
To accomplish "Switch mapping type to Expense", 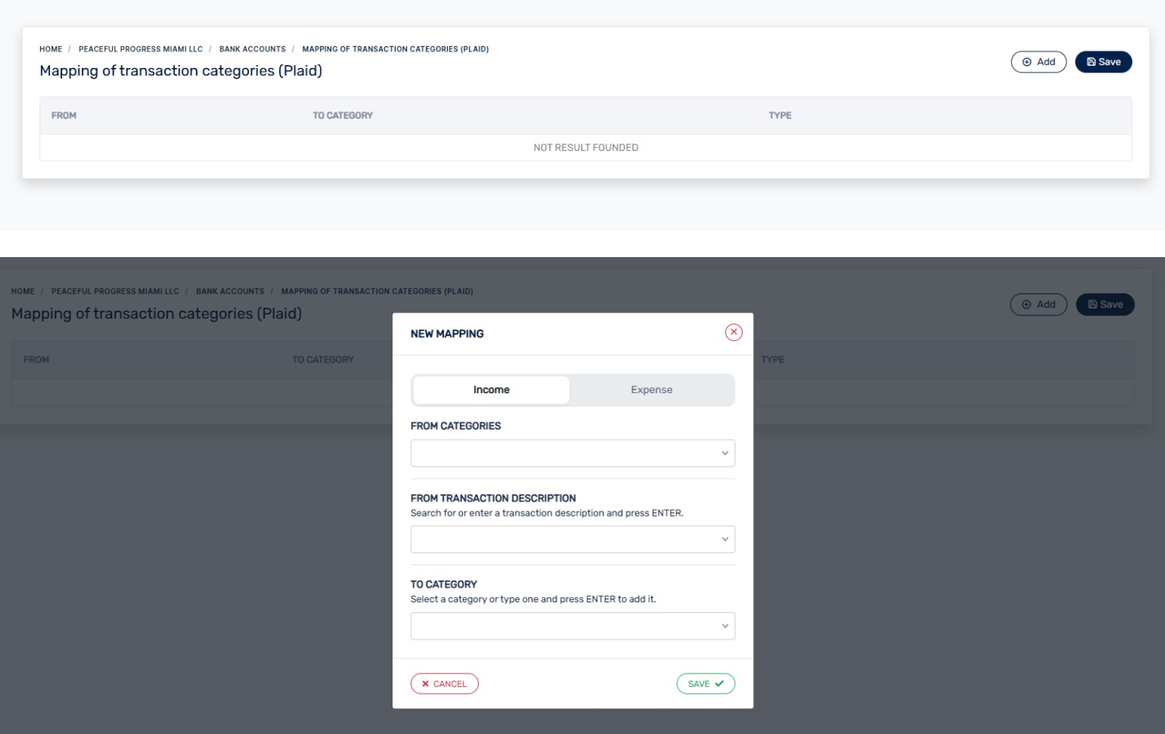I will [x=651, y=390].
